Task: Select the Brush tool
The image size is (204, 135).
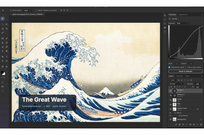Action: click(x=7, y=38)
